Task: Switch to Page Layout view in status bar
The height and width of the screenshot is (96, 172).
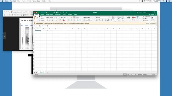Action: coord(128,74)
